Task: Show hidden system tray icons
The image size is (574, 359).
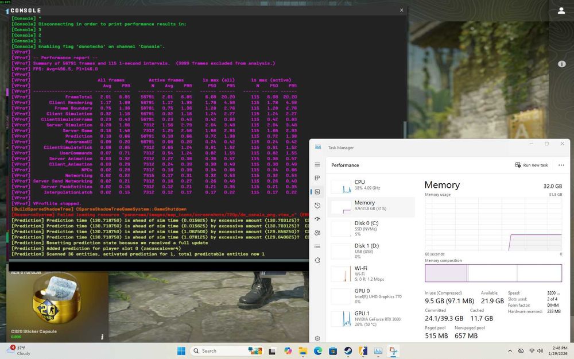Action: pos(510,351)
